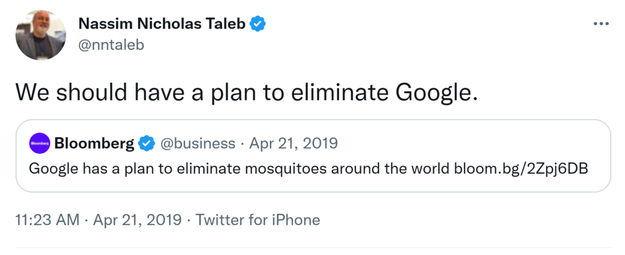Open Nassim Nicholas Taleb display name
The image size is (625, 255).
point(163,24)
